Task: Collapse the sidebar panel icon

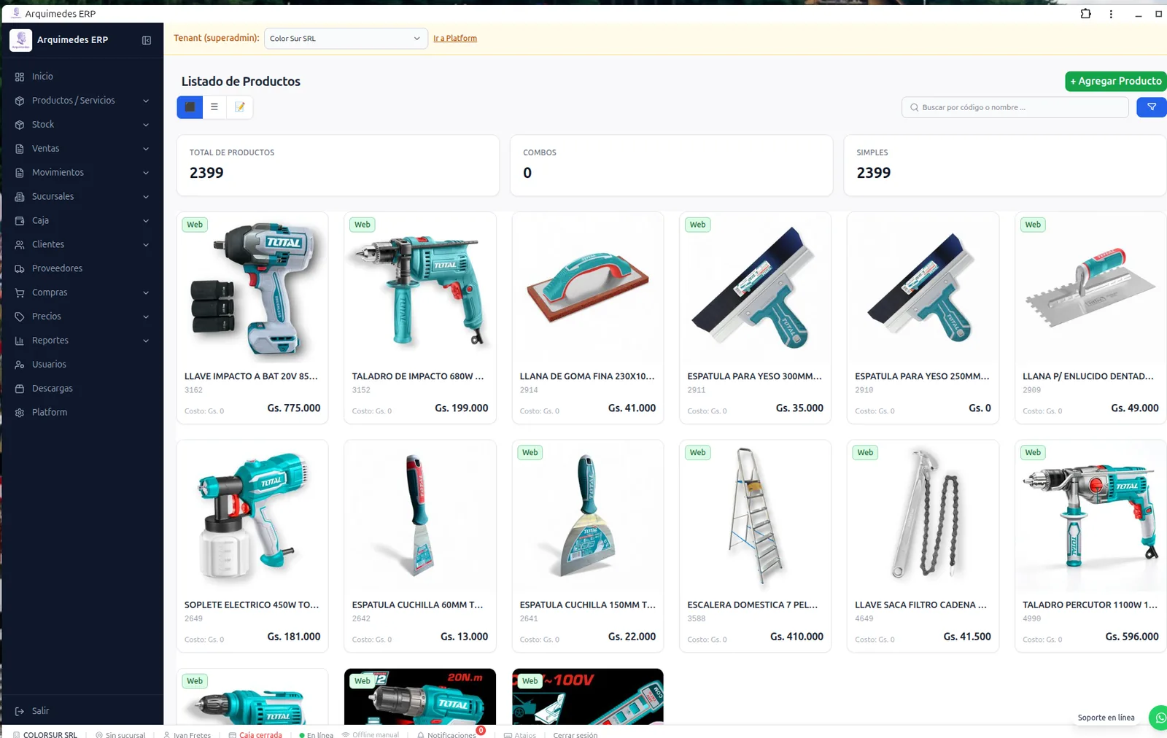Action: pos(146,40)
